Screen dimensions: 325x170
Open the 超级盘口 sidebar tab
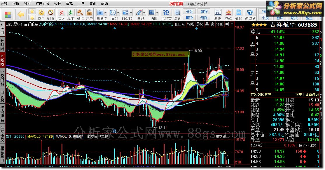pyautogui.click(x=2, y=153)
